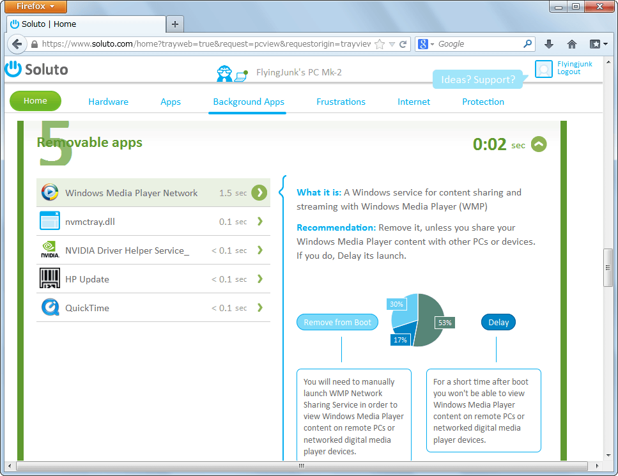The width and height of the screenshot is (618, 476).
Task: Click the PC technician avatar icon
Action: pos(224,73)
